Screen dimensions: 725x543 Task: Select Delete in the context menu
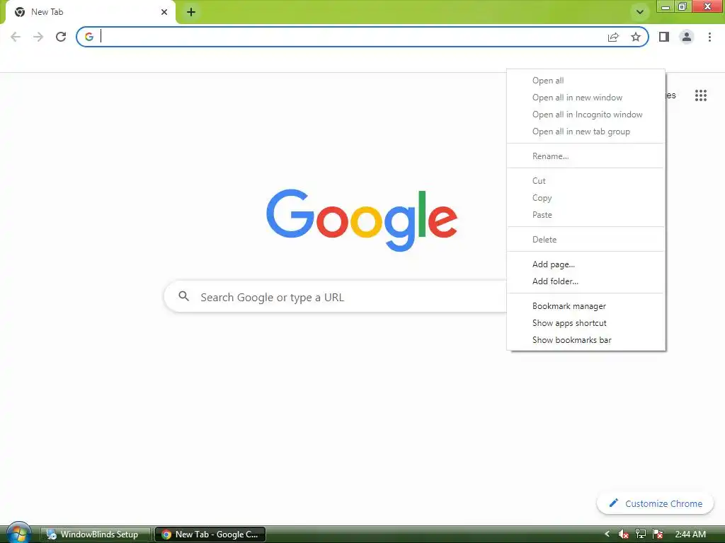pos(586,240)
